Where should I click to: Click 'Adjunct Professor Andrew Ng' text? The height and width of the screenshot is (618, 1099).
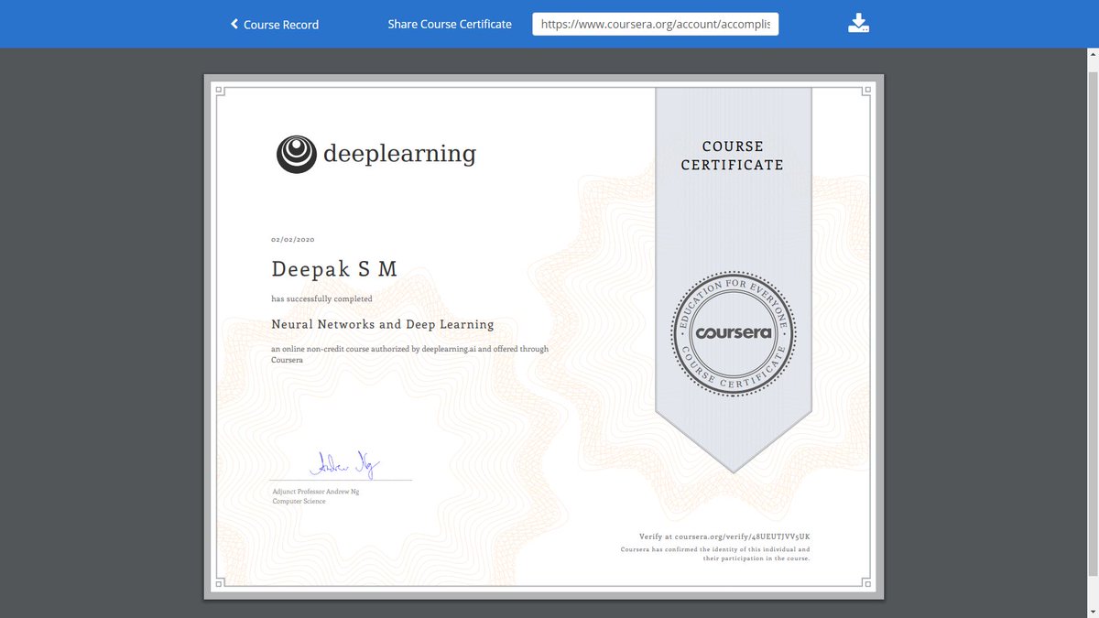tap(317, 493)
